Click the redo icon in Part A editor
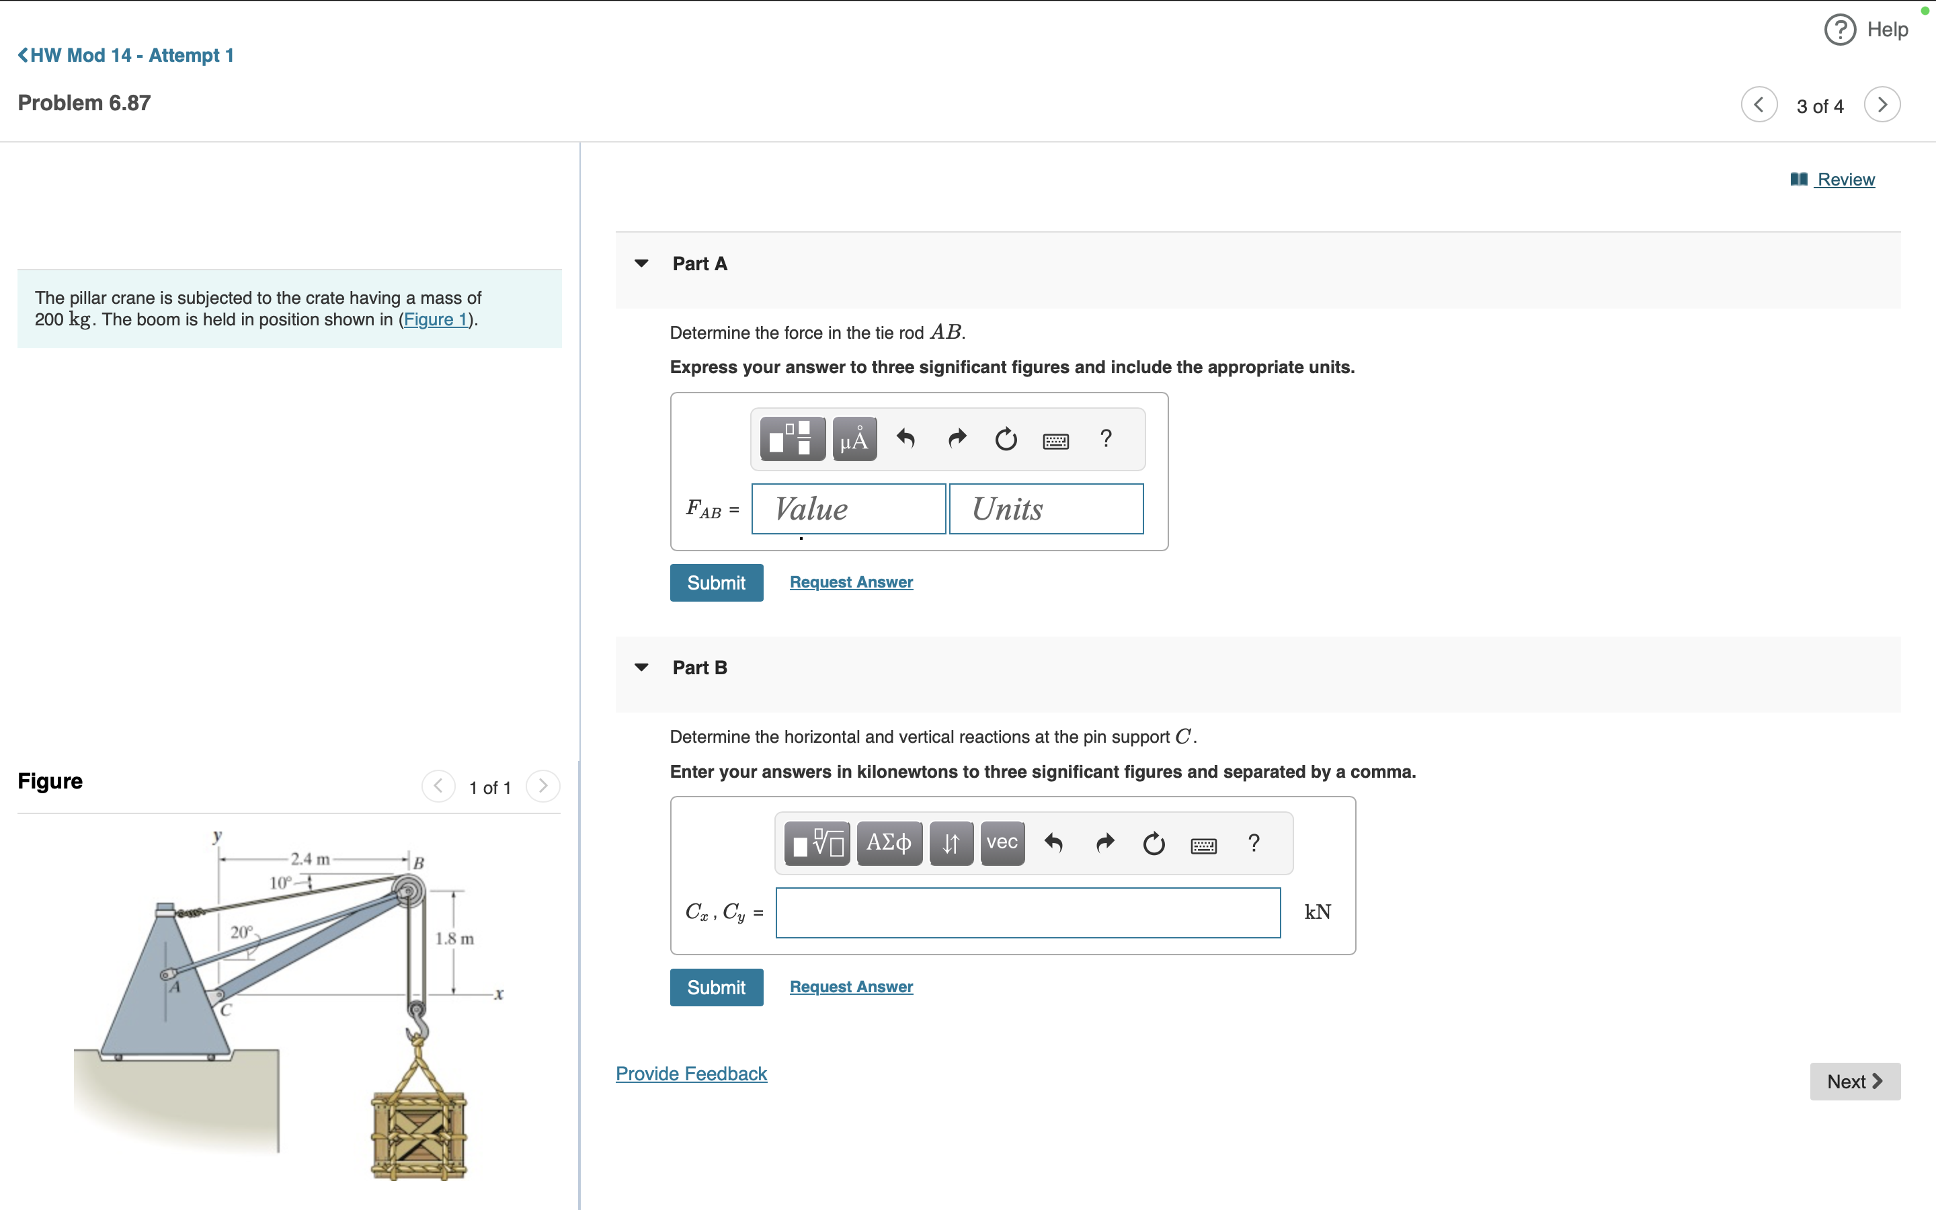1936x1210 pixels. coord(957,438)
